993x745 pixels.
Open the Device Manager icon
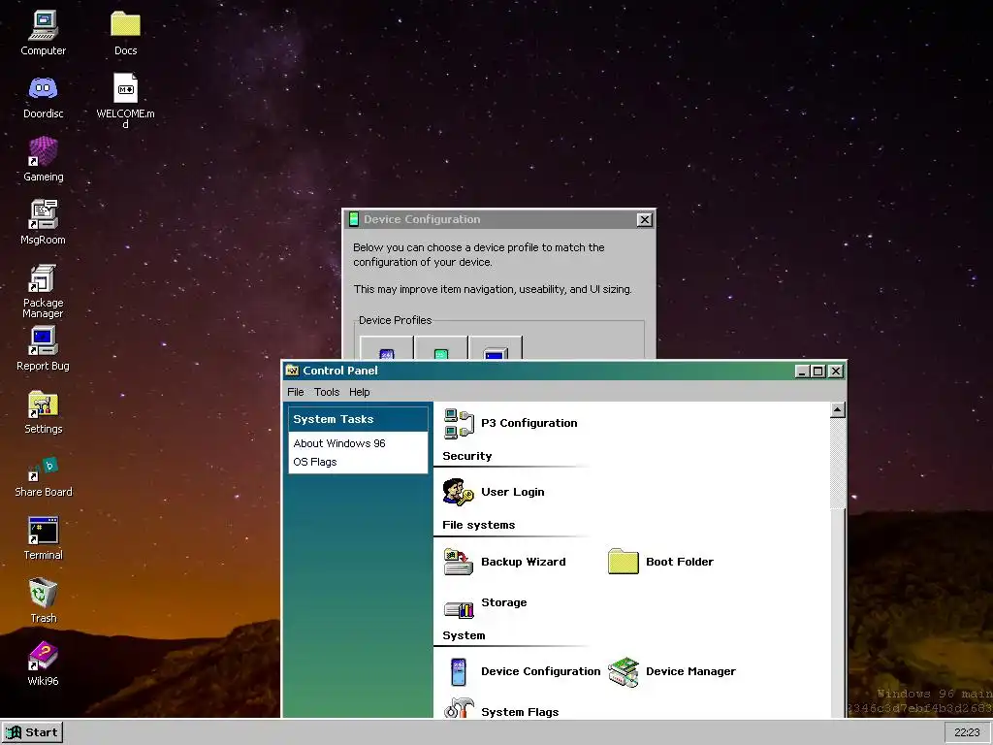624,671
